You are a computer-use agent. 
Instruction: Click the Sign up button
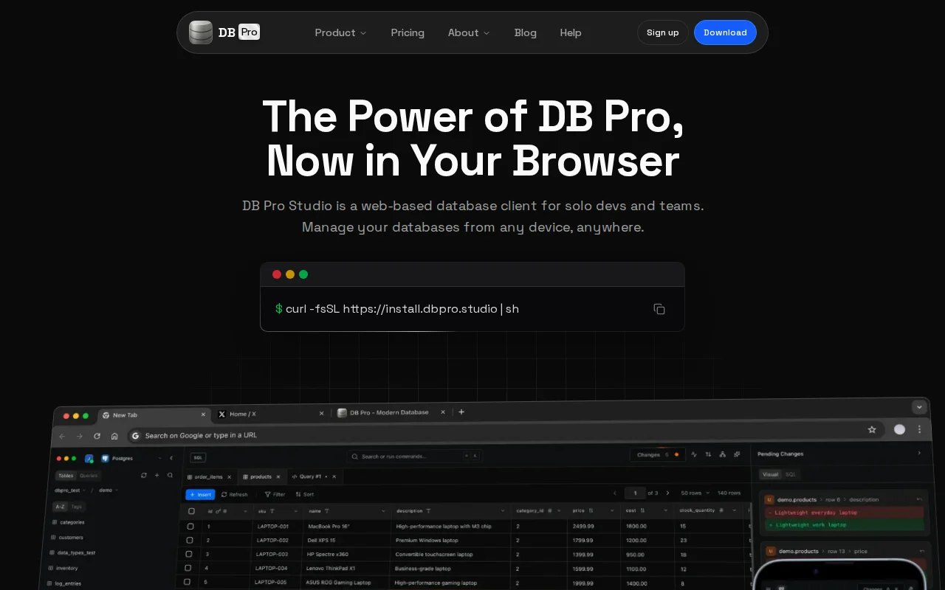pyautogui.click(x=663, y=32)
